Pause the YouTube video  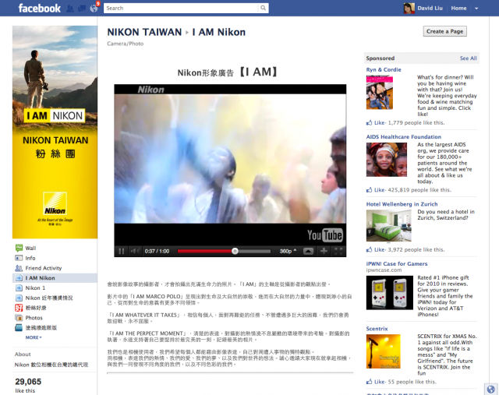(x=122, y=251)
